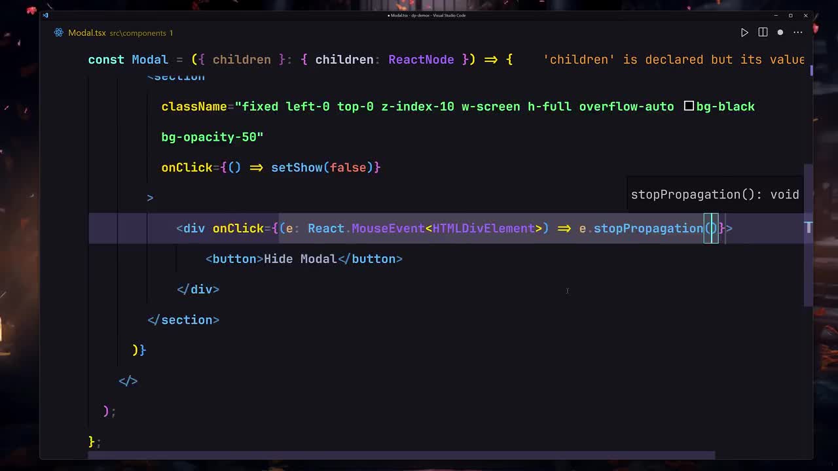838x471 pixels.
Task: Click the 'Modal' component name in the sticky header
Action: (150, 60)
